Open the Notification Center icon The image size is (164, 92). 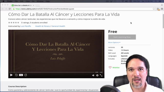pyautogui.click(x=160, y=1)
